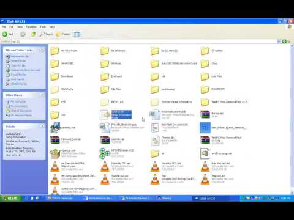Viewport: 294px width, 220px height.
Task: Select the Trap.avi video file
Action: 217,179
